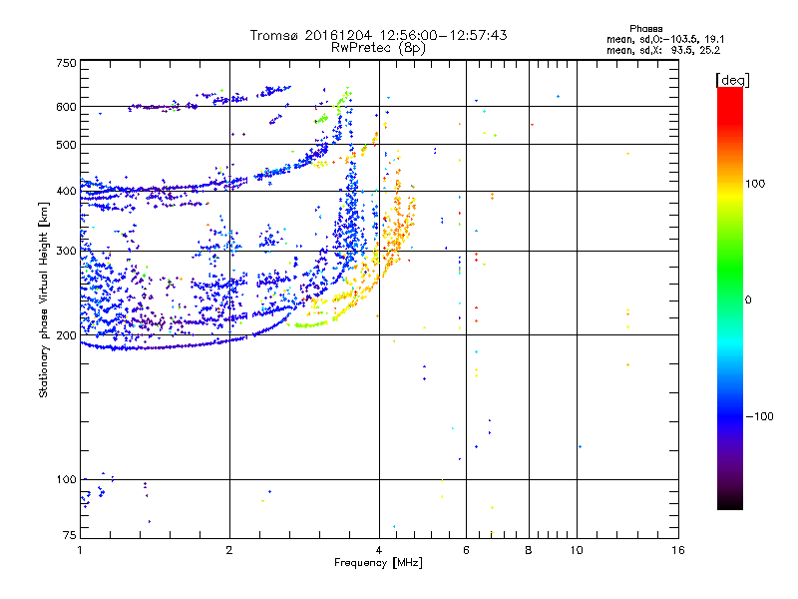Click the y-axis tick label '75'

click(x=70, y=535)
